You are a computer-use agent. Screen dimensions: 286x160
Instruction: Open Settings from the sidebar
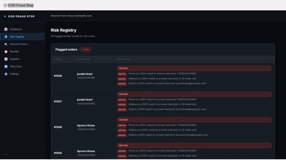[22, 74]
